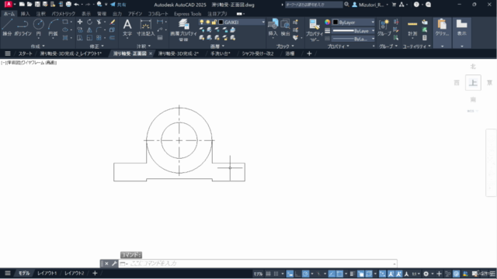This screenshot has height=279, width=497.
Task: Open the ByLayer lineweight dropdown
Action: point(373,31)
